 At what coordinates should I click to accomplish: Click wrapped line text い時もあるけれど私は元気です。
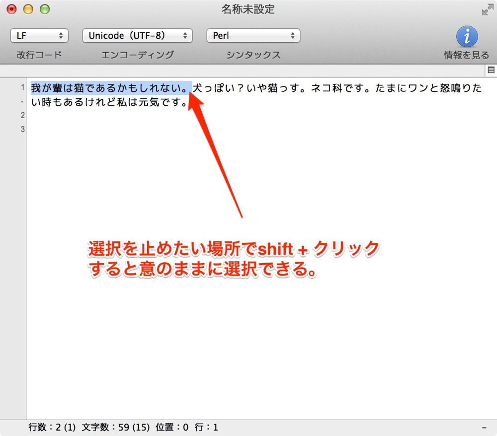tap(109, 102)
